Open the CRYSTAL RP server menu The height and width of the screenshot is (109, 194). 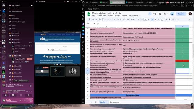click(16, 5)
